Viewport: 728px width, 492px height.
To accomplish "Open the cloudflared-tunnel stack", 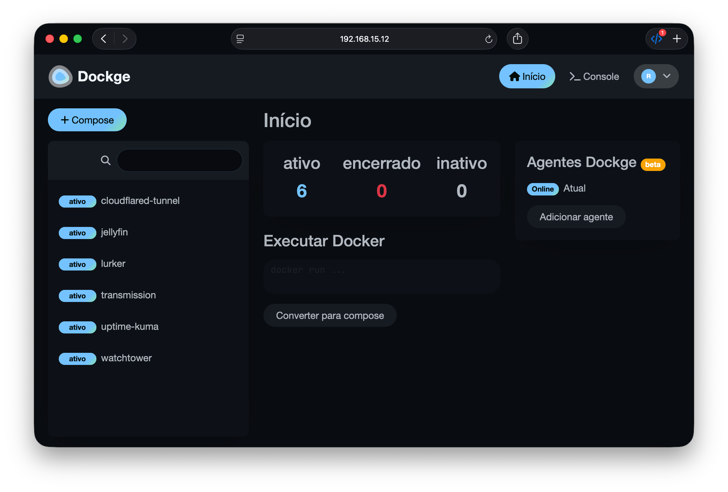I will 140,201.
